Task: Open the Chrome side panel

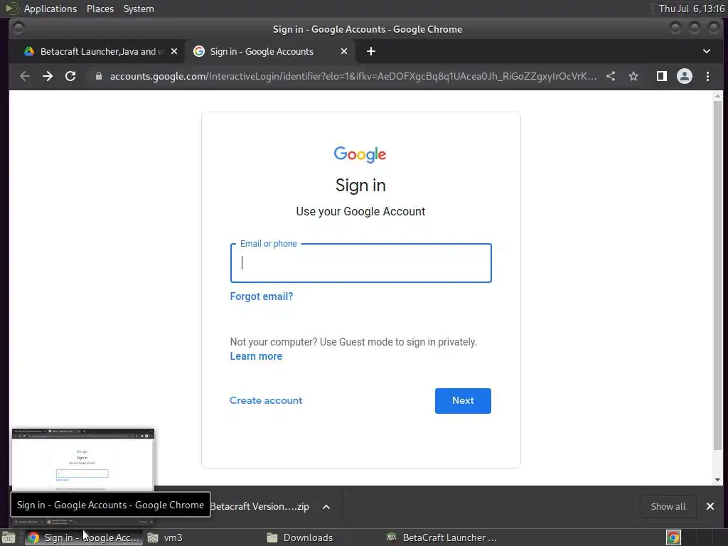Action: pyautogui.click(x=662, y=76)
